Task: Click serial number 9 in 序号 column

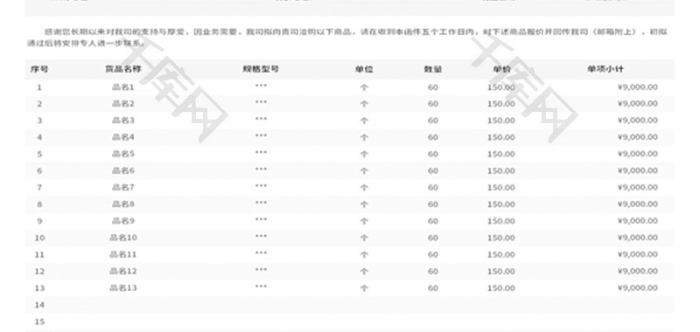Action: (39, 221)
